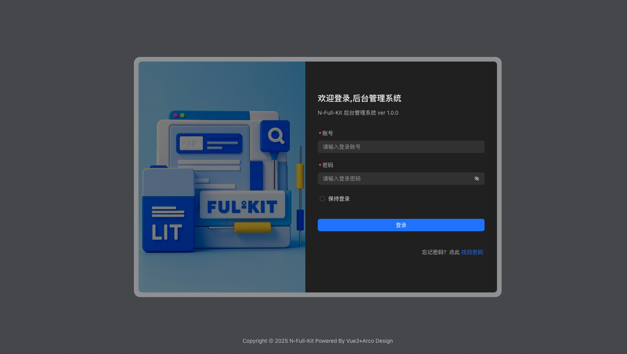
Task: Click the blue LIT folder graphic
Action: pyautogui.click(x=168, y=223)
